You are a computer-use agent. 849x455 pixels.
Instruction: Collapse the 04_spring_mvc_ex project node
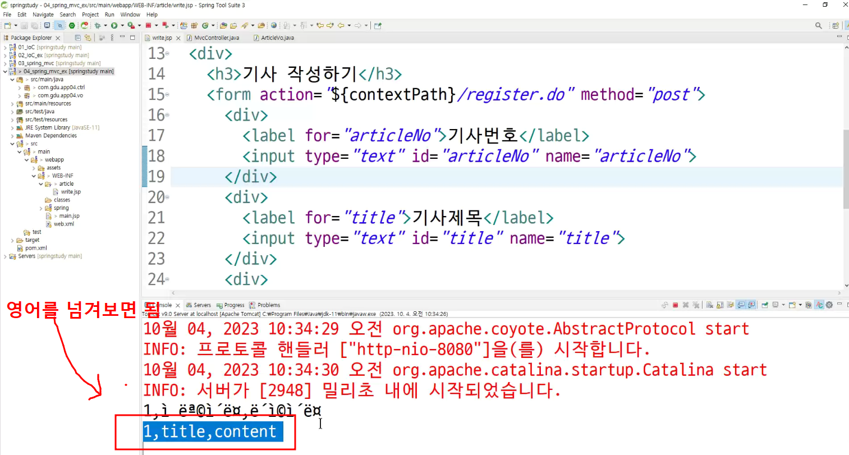coord(5,72)
